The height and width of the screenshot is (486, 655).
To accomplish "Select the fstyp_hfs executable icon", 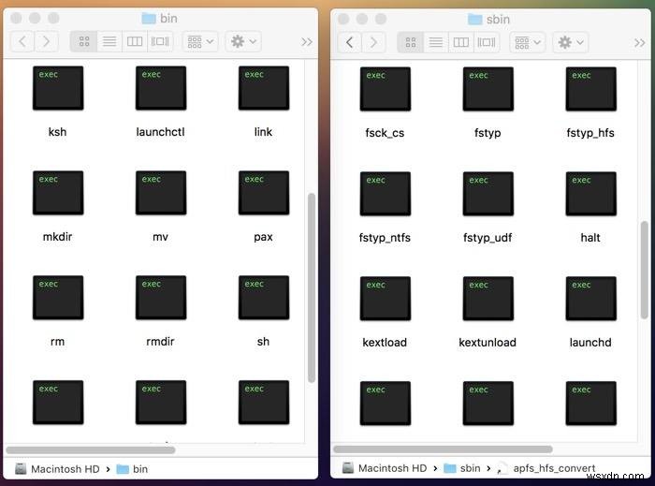I will point(590,89).
